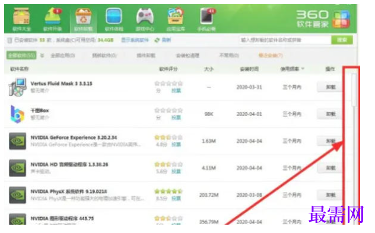Switch to the 不常用(0) tab
The image size is (375, 233).
point(229,55)
